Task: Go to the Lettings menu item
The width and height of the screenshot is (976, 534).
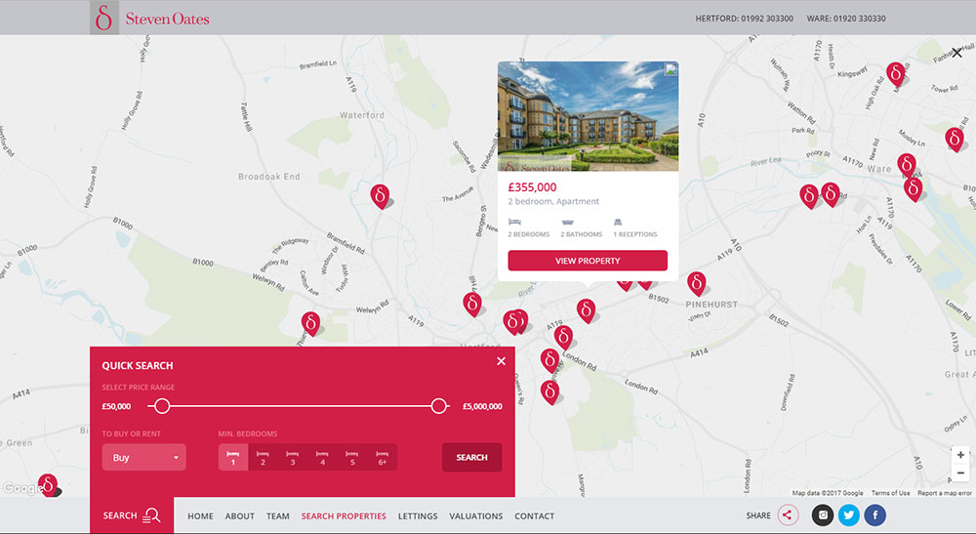Action: [x=418, y=515]
